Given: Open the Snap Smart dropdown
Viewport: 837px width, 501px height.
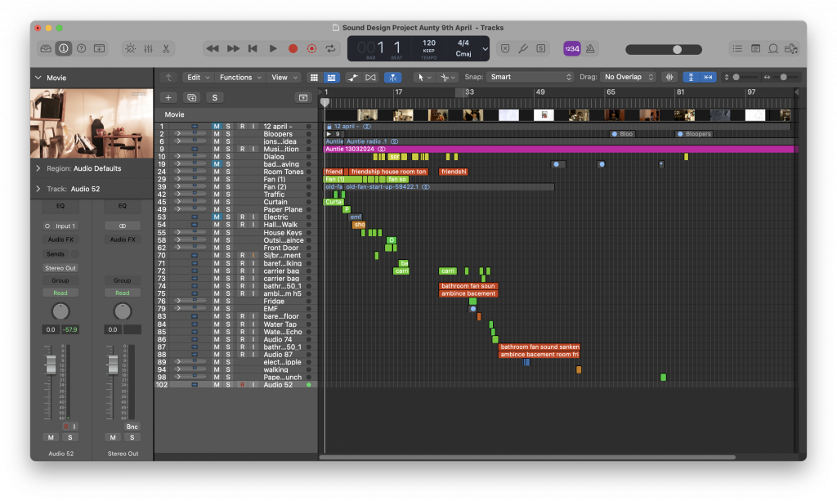Looking at the screenshot, I should click(530, 78).
